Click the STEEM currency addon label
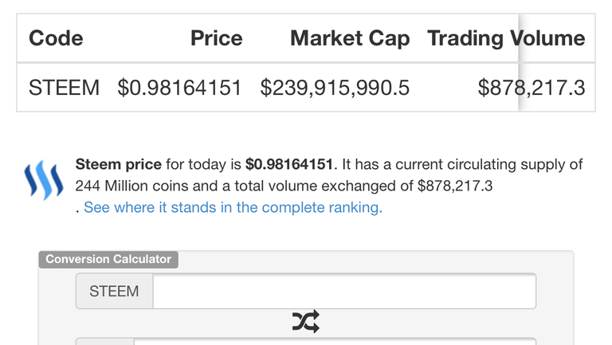This screenshot has height=345, width=612. tap(114, 291)
